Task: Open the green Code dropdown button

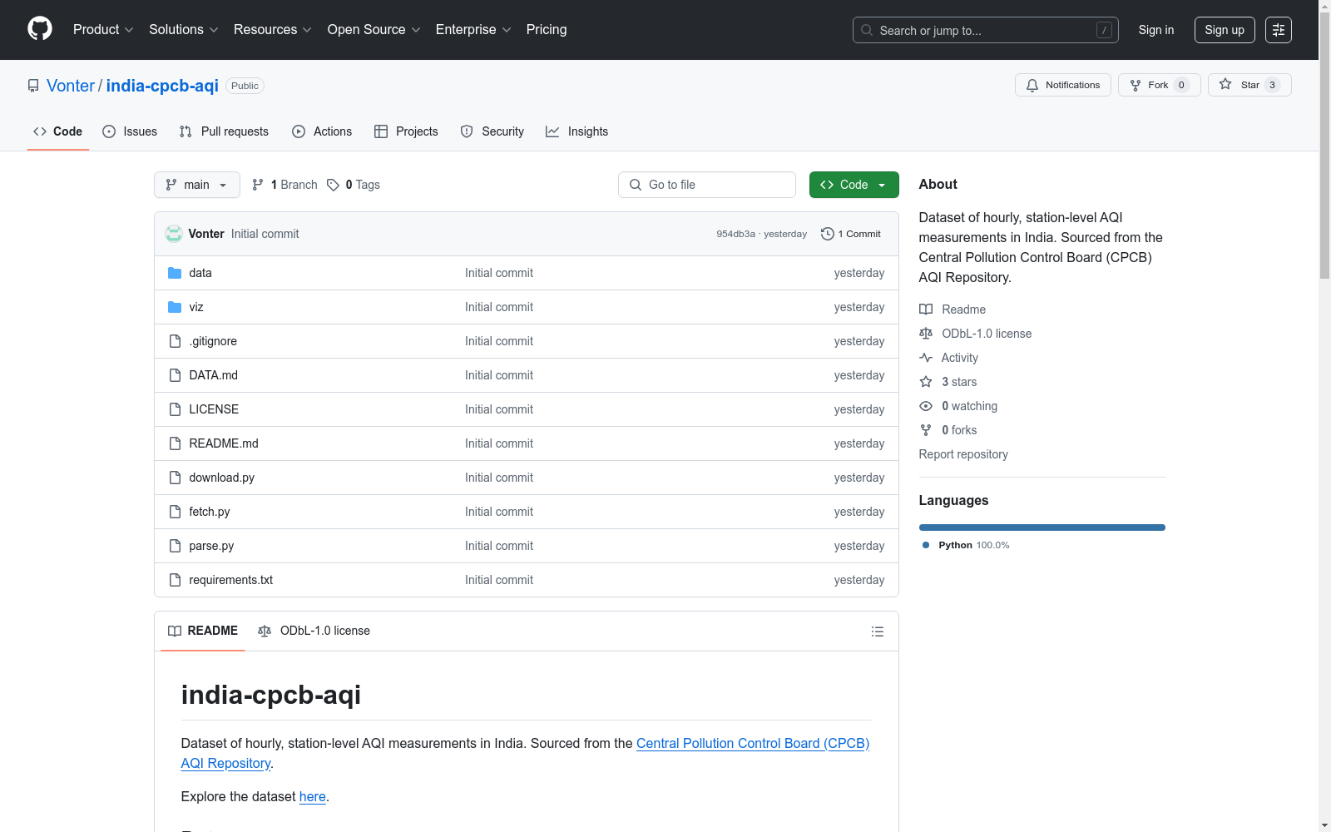Action: coord(854,185)
